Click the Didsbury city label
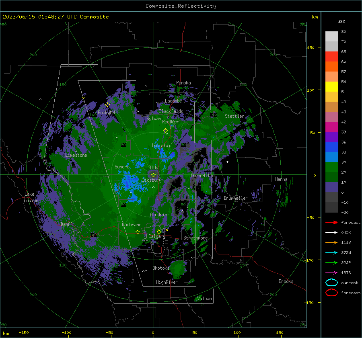362x338 pixels. tap(152, 180)
